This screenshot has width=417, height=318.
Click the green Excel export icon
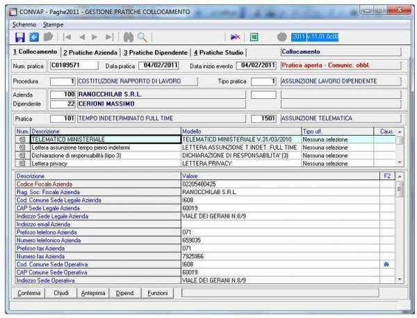254,37
